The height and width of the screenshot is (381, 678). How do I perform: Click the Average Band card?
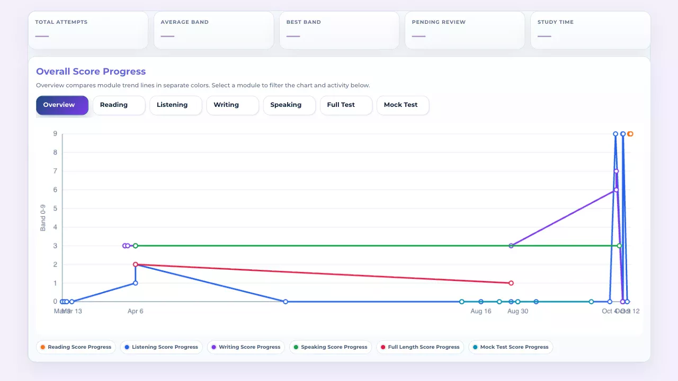click(x=213, y=30)
